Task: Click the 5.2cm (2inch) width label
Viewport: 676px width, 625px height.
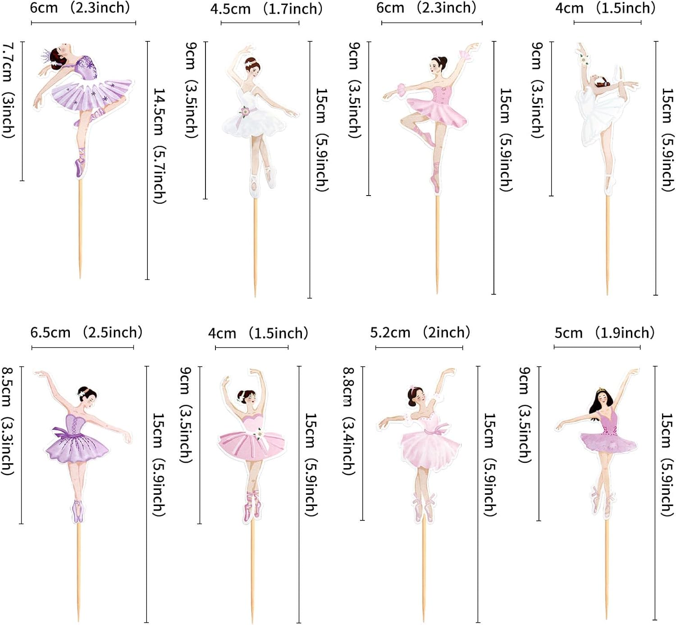Action: coord(420,333)
